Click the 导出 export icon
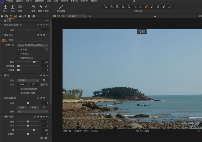This screenshot has width=202, height=142. click(x=13, y=7)
